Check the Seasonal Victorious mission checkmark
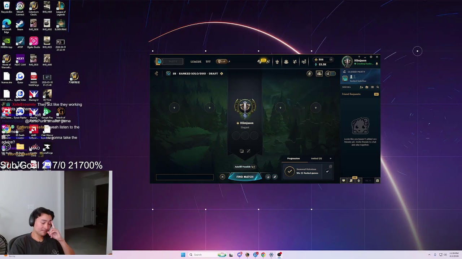Screen dimensions: 462x259 point(327,172)
